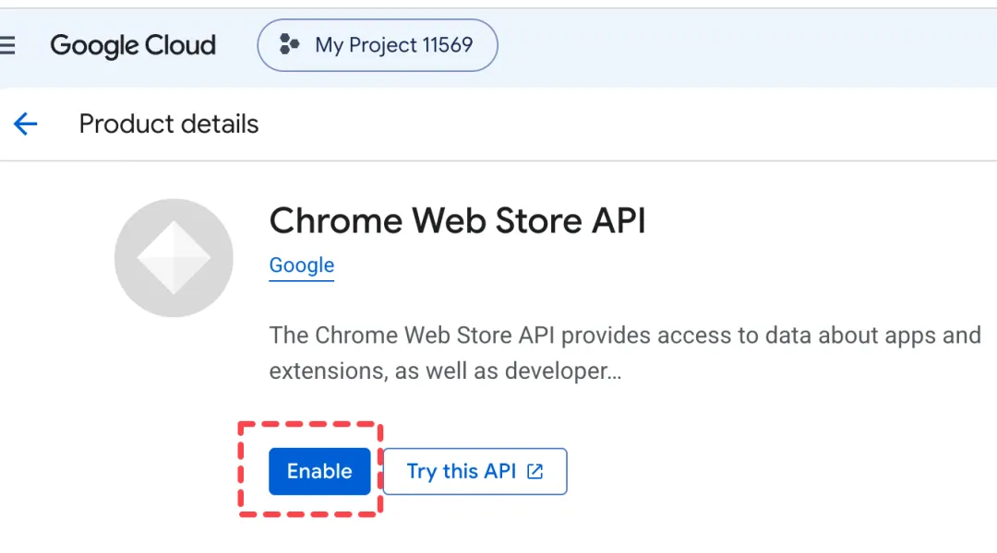Open the hamburger navigation menu

click(7, 45)
